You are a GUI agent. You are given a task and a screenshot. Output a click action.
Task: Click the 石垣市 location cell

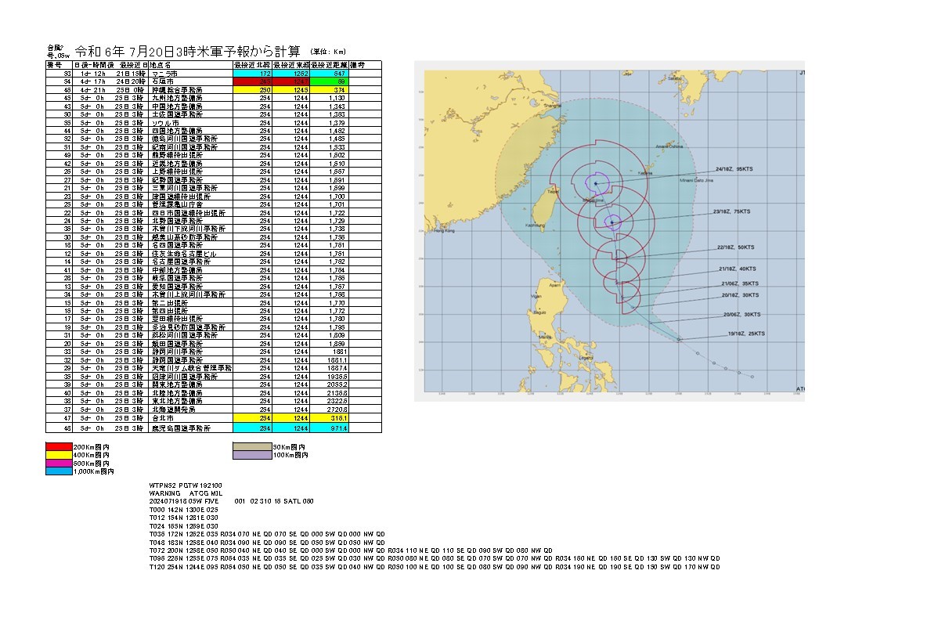point(166,81)
